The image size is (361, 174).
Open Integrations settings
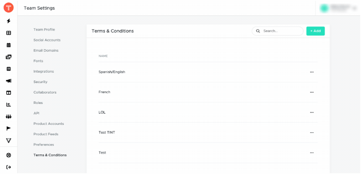coord(44,71)
